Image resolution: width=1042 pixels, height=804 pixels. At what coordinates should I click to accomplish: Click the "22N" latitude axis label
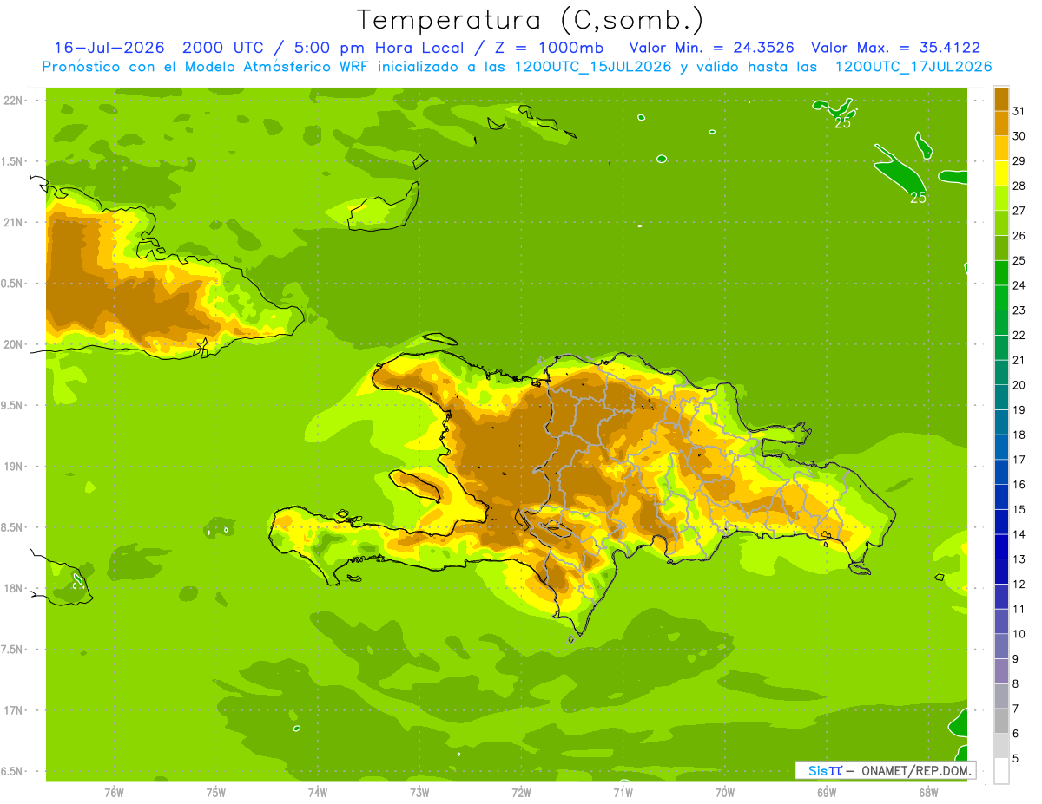pyautogui.click(x=14, y=101)
